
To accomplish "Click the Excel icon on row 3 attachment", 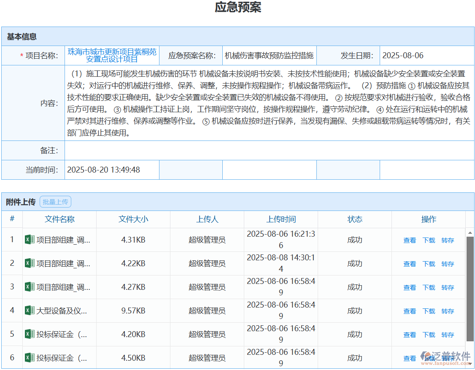I will pyautogui.click(x=29, y=287).
